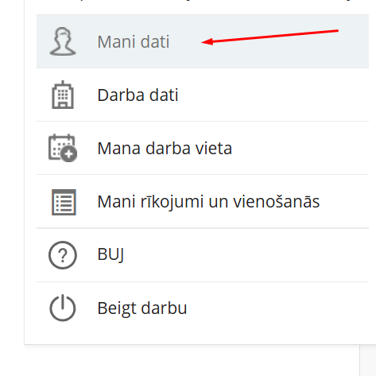376x376 pixels.
Task: Click the word 'vienošanās' in the orders entry
Action: [x=277, y=201]
